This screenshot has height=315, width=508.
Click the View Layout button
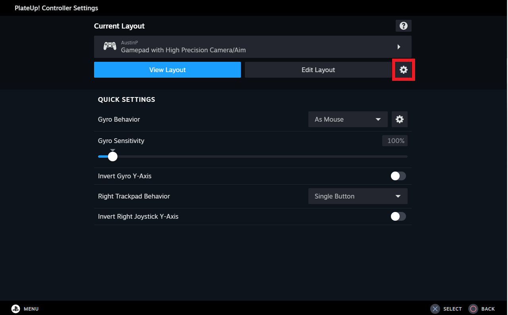pos(167,70)
